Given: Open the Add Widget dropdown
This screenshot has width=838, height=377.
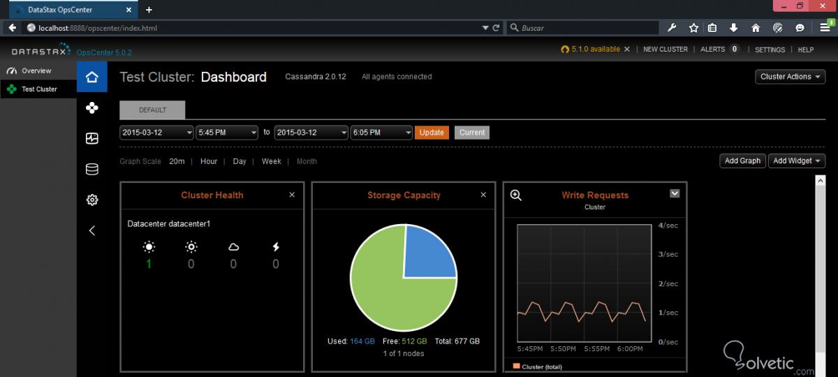Looking at the screenshot, I should pos(797,161).
